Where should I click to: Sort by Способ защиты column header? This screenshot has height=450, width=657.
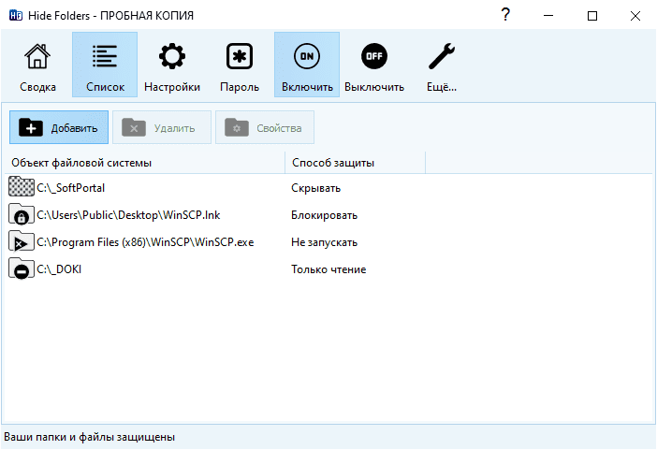click(x=356, y=163)
